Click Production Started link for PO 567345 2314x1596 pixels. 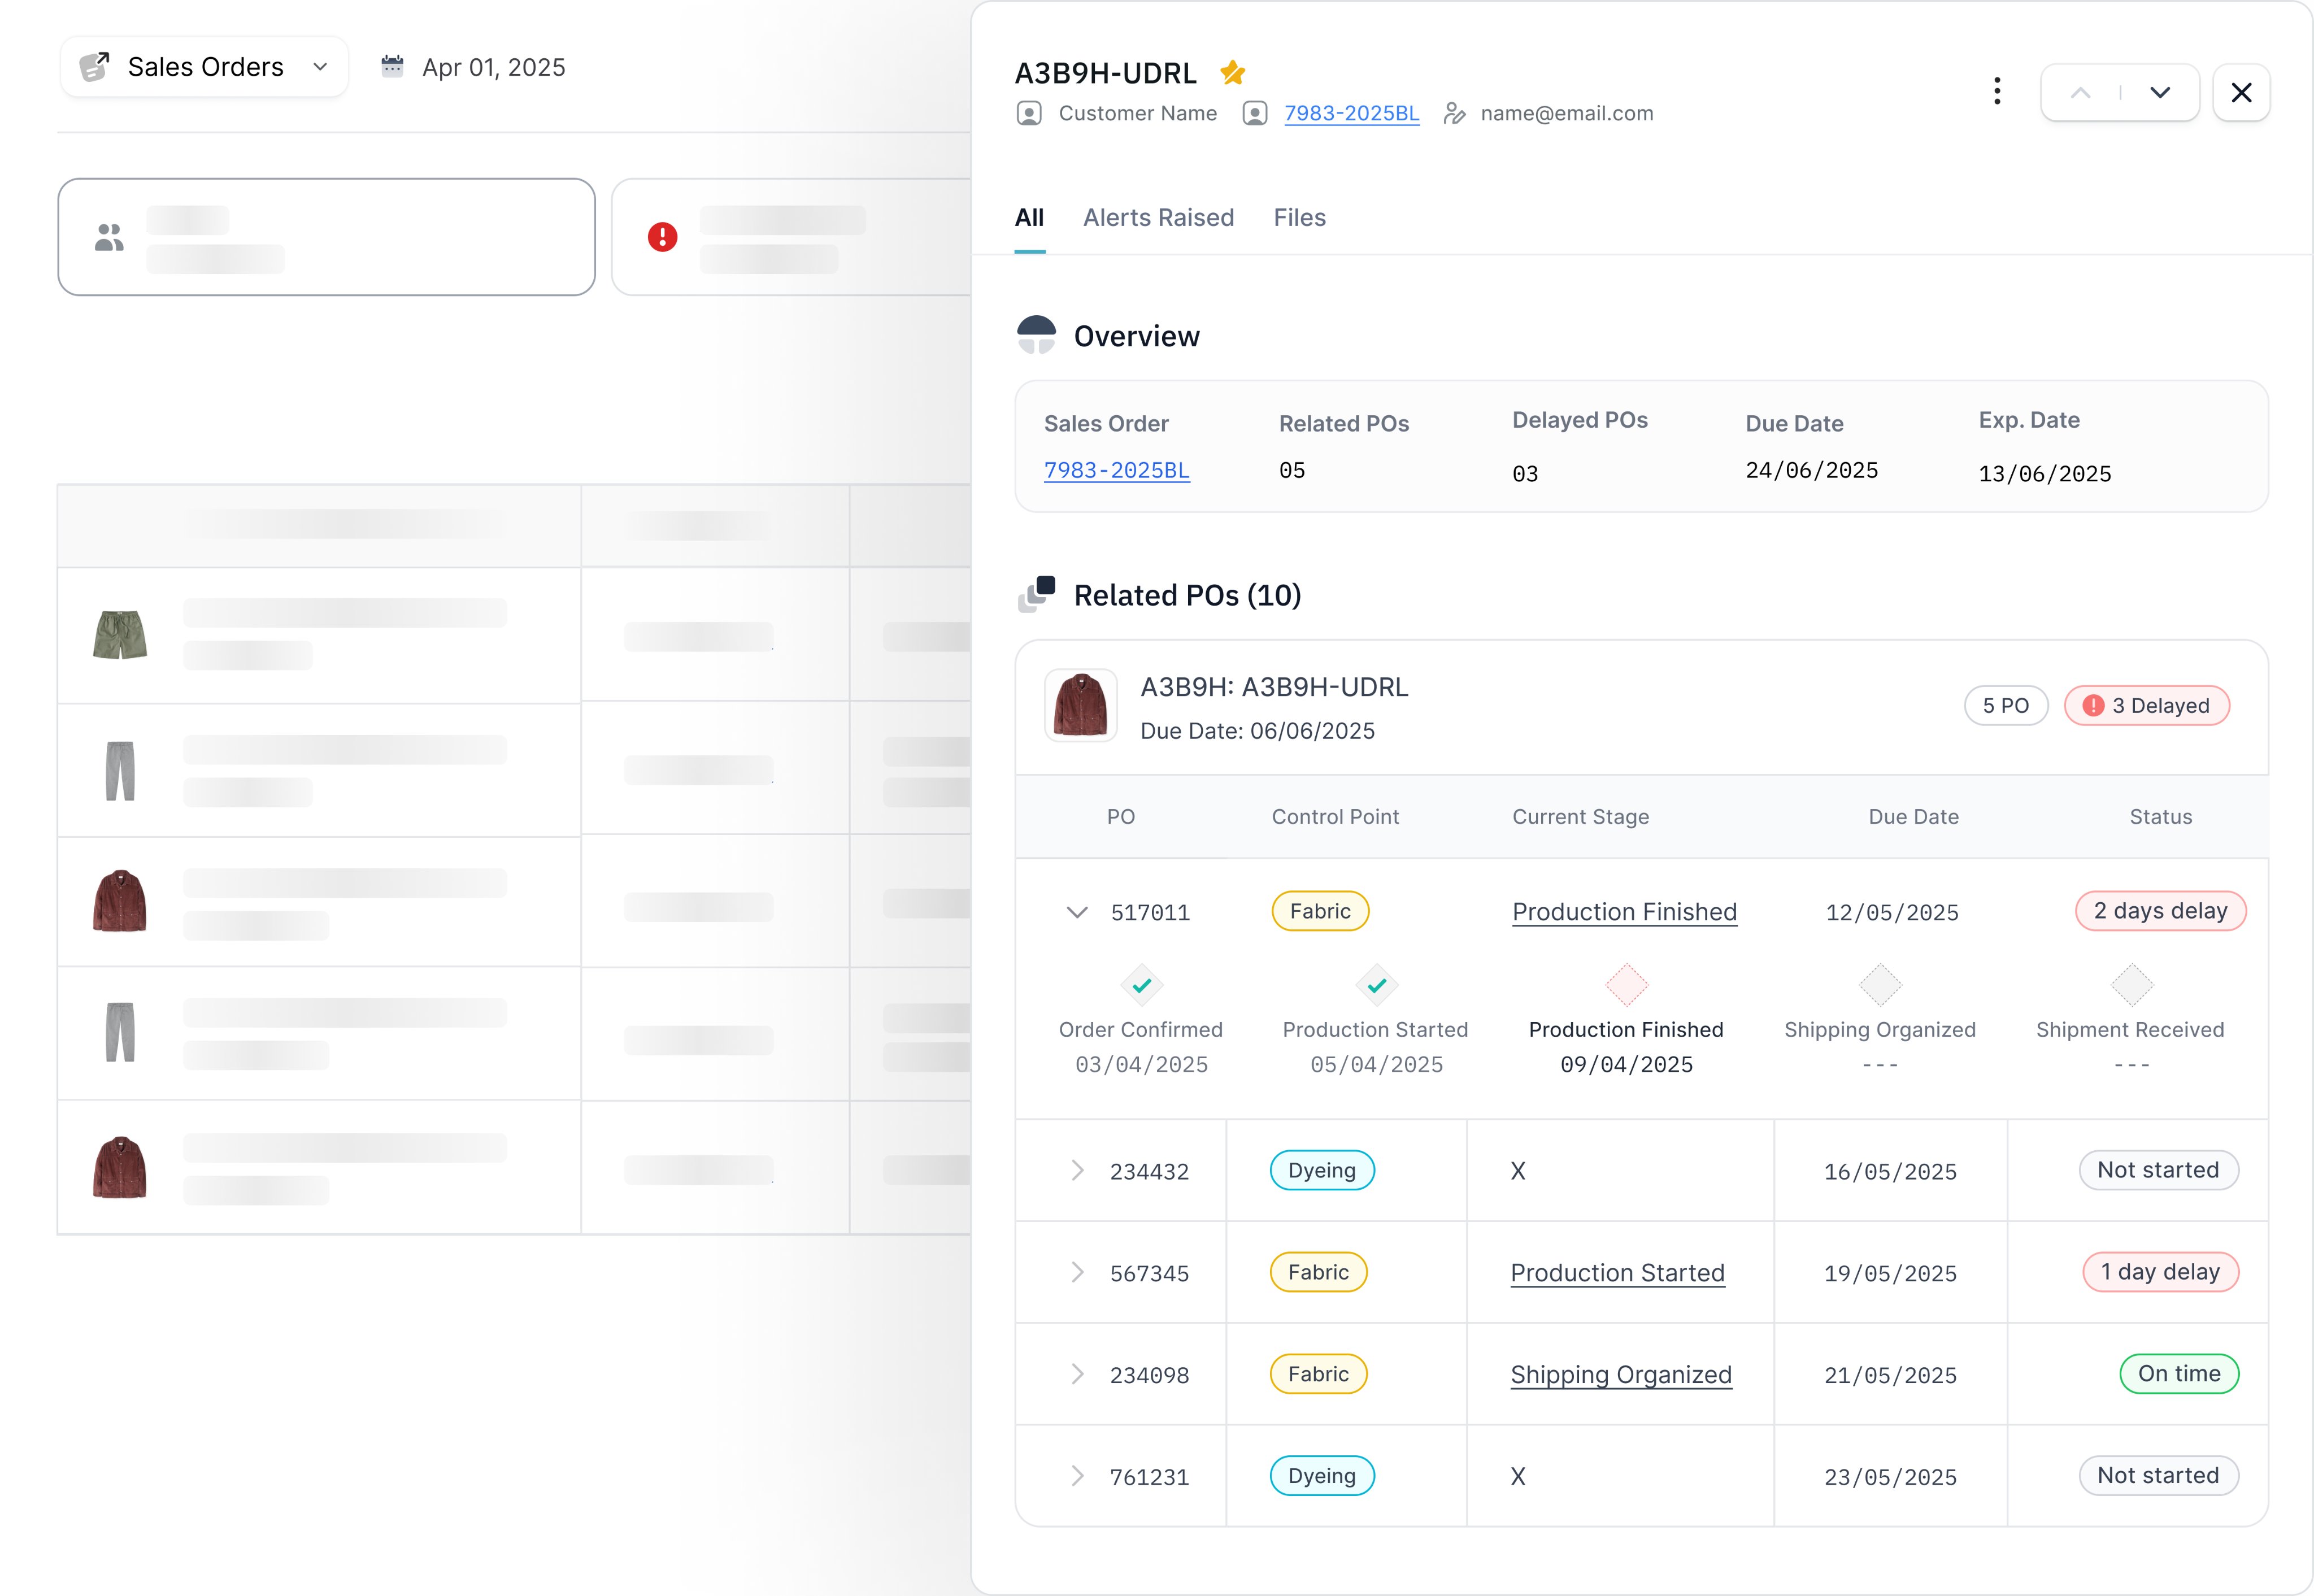[x=1617, y=1273]
